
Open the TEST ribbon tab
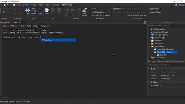click(41, 5)
